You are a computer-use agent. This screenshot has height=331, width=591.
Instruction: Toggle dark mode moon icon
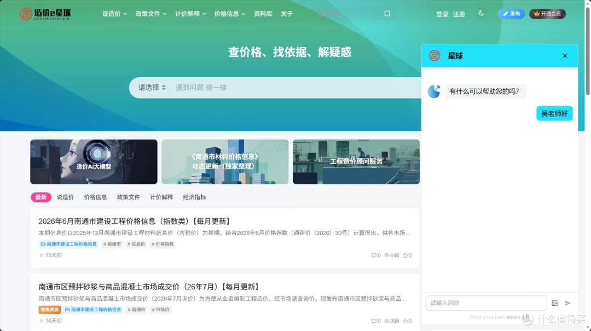[481, 13]
